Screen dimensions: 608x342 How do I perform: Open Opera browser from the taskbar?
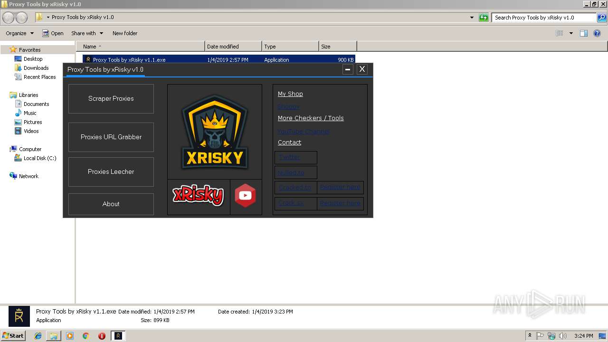pos(102,336)
